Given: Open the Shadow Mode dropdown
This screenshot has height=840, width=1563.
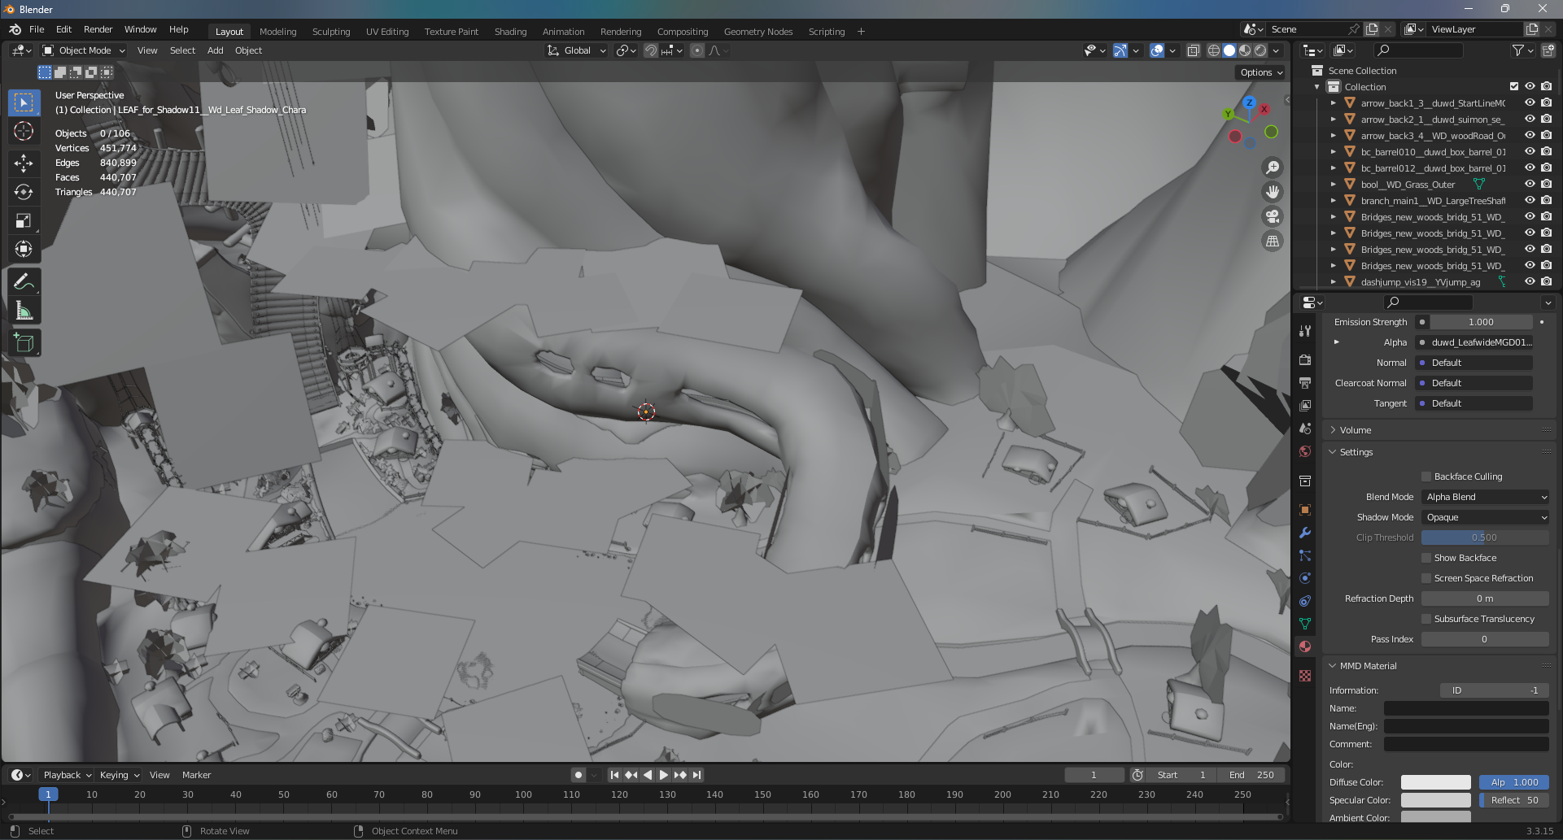Looking at the screenshot, I should tap(1485, 517).
